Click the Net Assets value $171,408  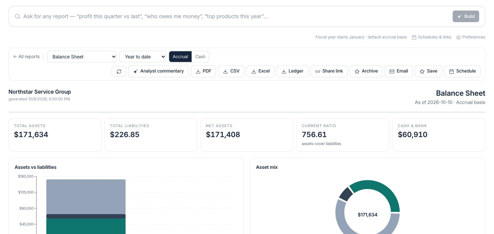[223, 134]
